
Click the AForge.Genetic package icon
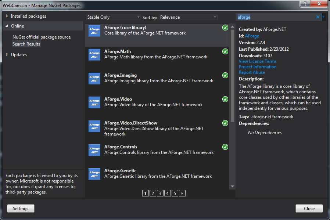tap(94, 174)
